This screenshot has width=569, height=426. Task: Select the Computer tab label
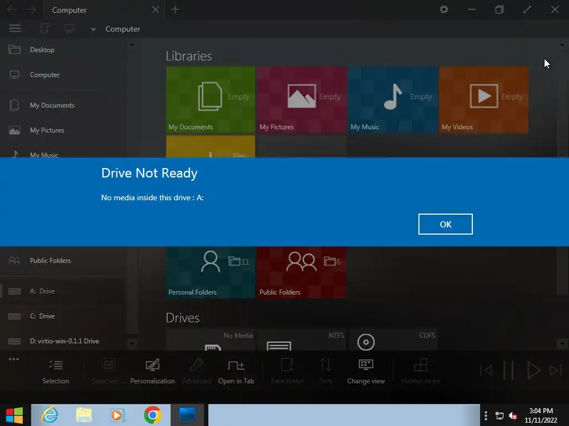coord(69,10)
